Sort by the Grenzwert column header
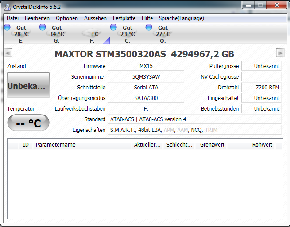Image resolution: width=290 pixels, height=227 pixels. [211, 144]
